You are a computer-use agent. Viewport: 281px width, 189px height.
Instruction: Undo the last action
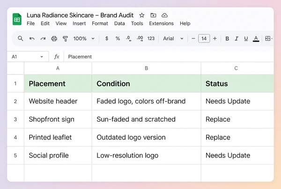[32, 38]
